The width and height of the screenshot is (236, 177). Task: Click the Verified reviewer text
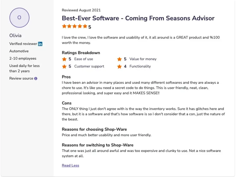tap(23, 44)
